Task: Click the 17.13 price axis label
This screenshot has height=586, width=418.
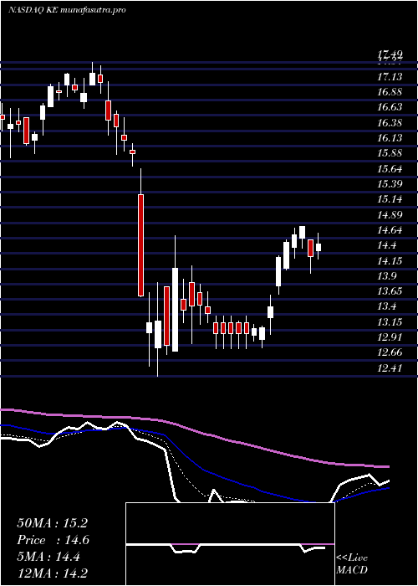Action: 390,77
